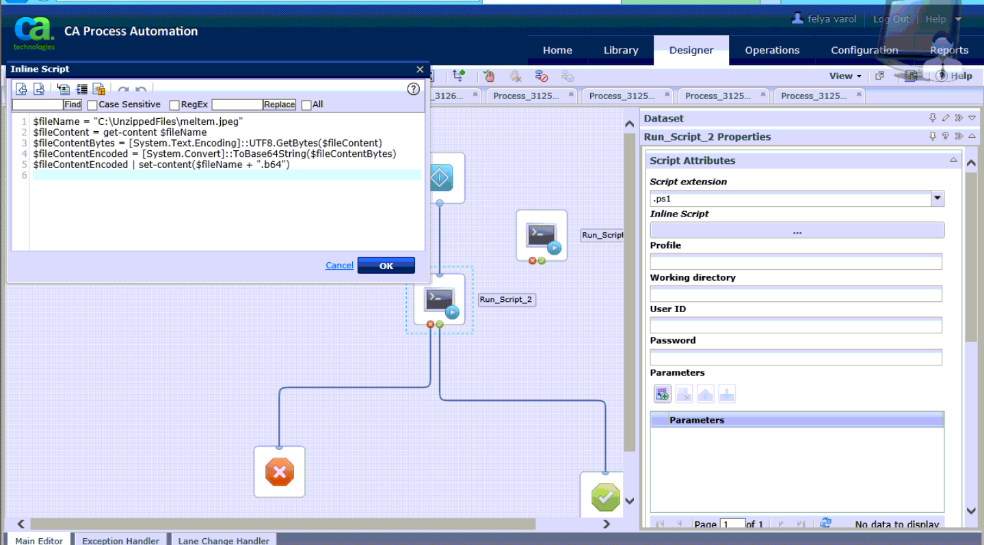984x545 pixels.
Task: Switch to the Lane Change Handler tab
Action: tap(224, 540)
